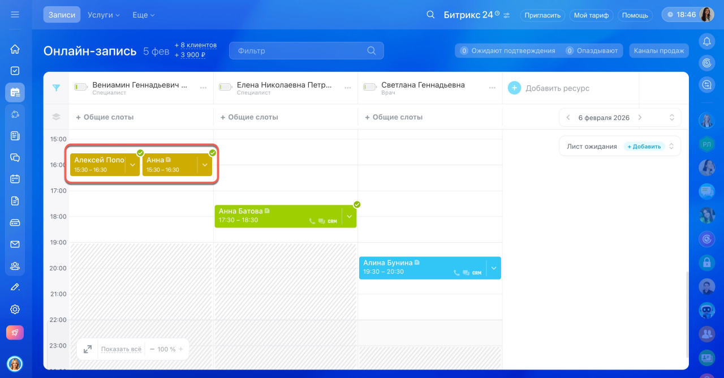Open more options for Елена Николаевна resource
The image size is (724, 378).
tap(347, 88)
